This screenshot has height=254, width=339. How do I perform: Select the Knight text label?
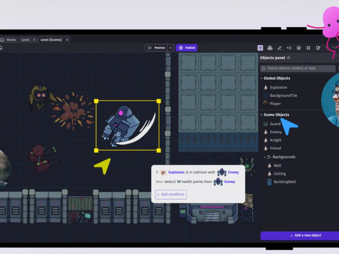276,140
